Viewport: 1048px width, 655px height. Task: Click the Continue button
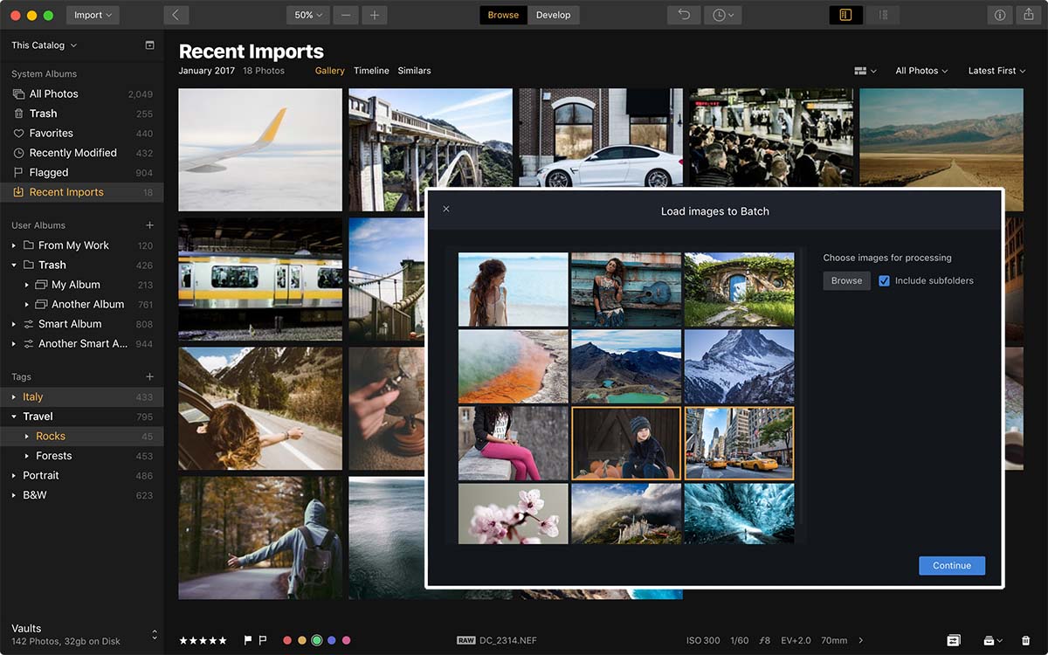(x=951, y=565)
